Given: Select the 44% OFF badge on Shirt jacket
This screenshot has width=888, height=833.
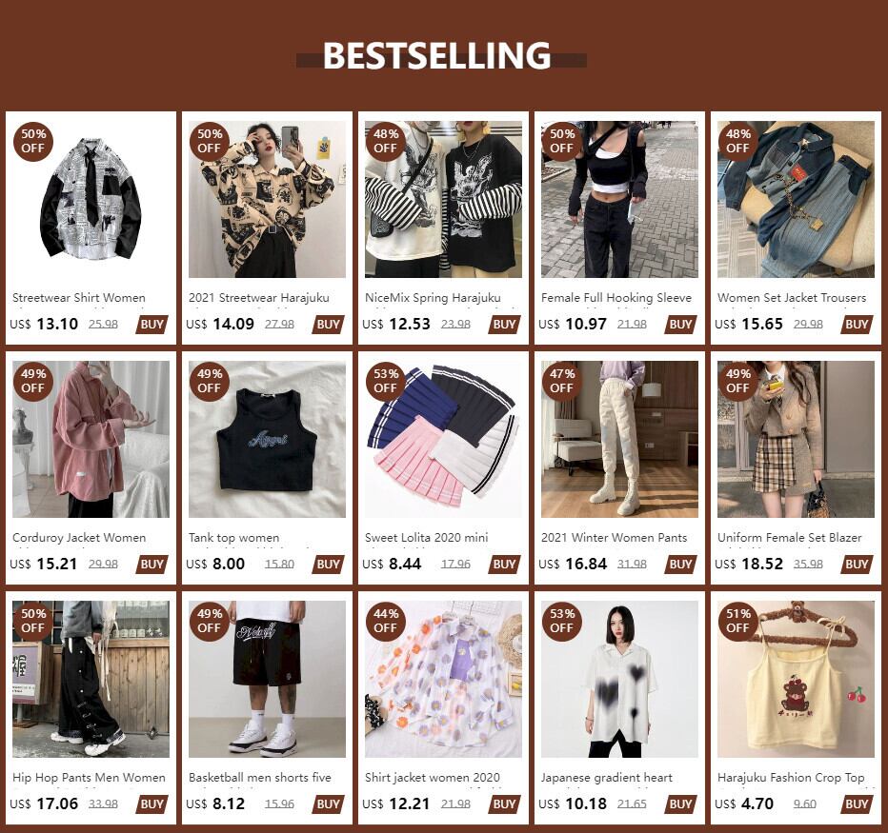Looking at the screenshot, I should (x=385, y=621).
